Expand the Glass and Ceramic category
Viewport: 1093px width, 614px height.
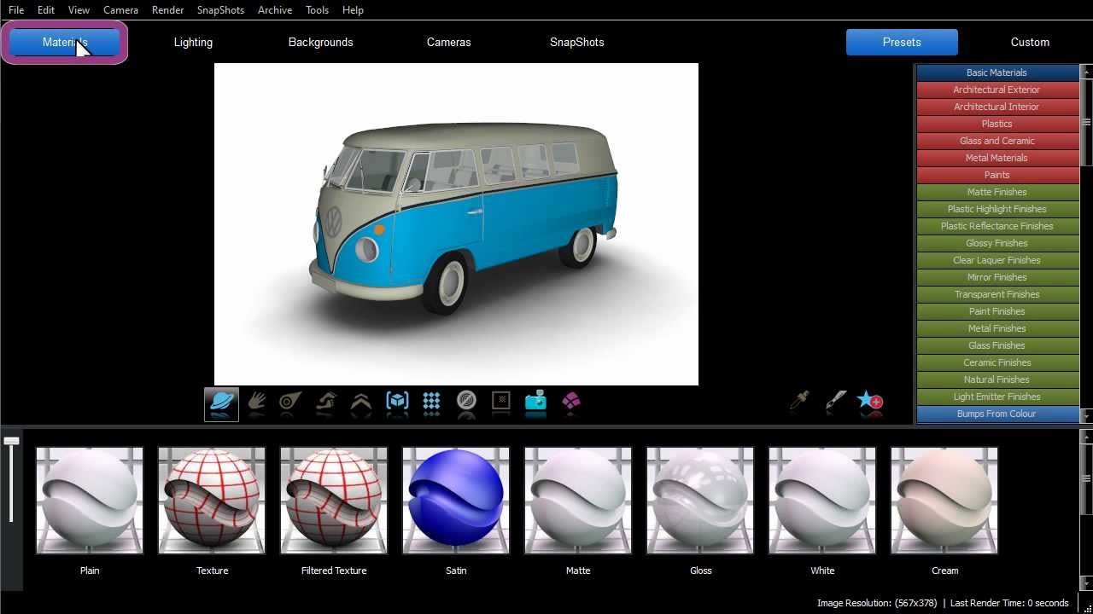(x=997, y=141)
